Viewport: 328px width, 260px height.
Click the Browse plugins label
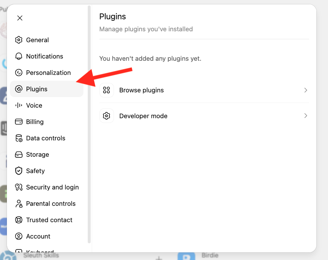(141, 90)
